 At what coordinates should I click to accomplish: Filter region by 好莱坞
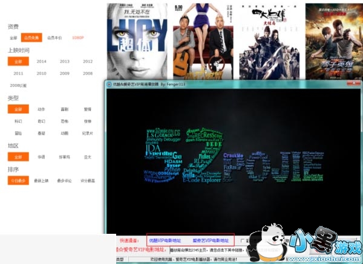(x=65, y=157)
